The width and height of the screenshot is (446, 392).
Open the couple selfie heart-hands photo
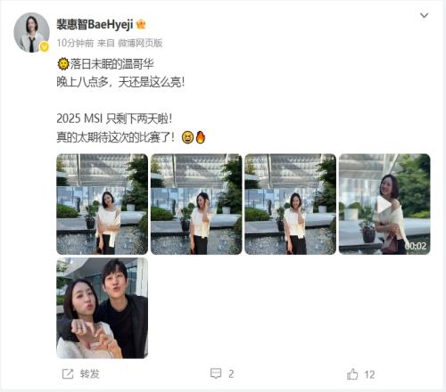pyautogui.click(x=102, y=308)
